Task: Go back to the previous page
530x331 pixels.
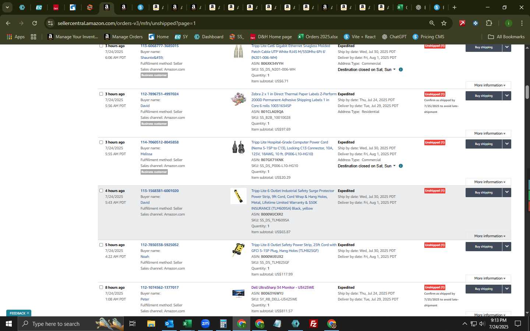Action: pyautogui.click(x=8, y=23)
